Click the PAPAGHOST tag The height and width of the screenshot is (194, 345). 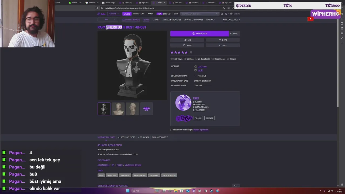click(154, 175)
